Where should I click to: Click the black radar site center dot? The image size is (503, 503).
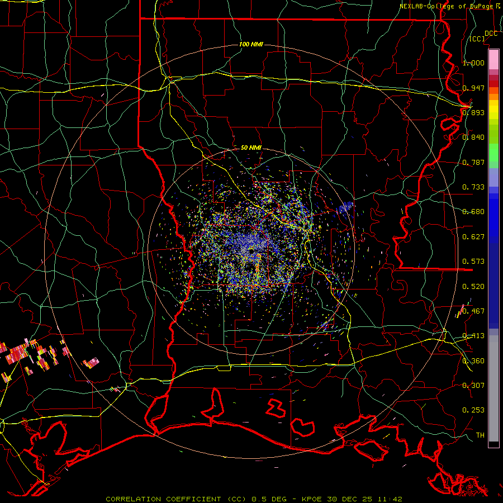(x=251, y=251)
